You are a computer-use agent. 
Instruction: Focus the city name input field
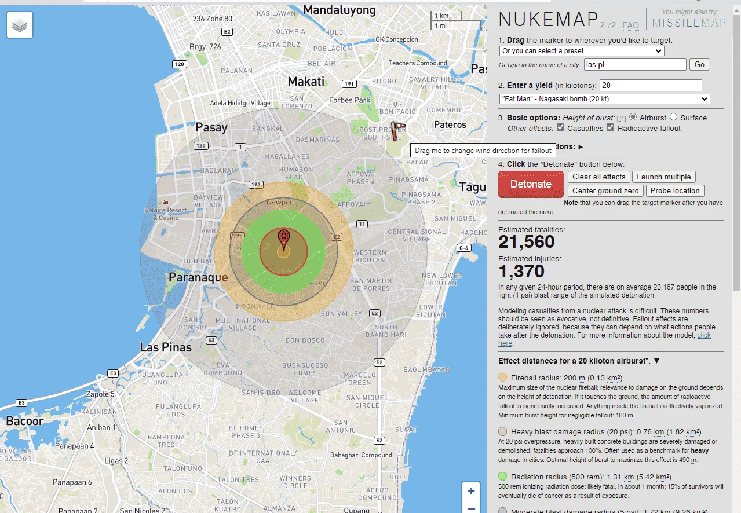pos(635,64)
